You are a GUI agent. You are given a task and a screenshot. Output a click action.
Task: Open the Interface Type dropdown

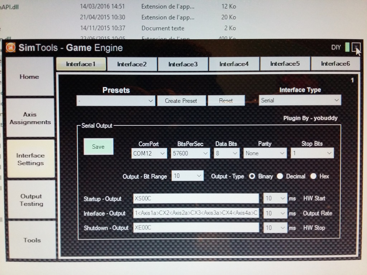tap(300, 100)
